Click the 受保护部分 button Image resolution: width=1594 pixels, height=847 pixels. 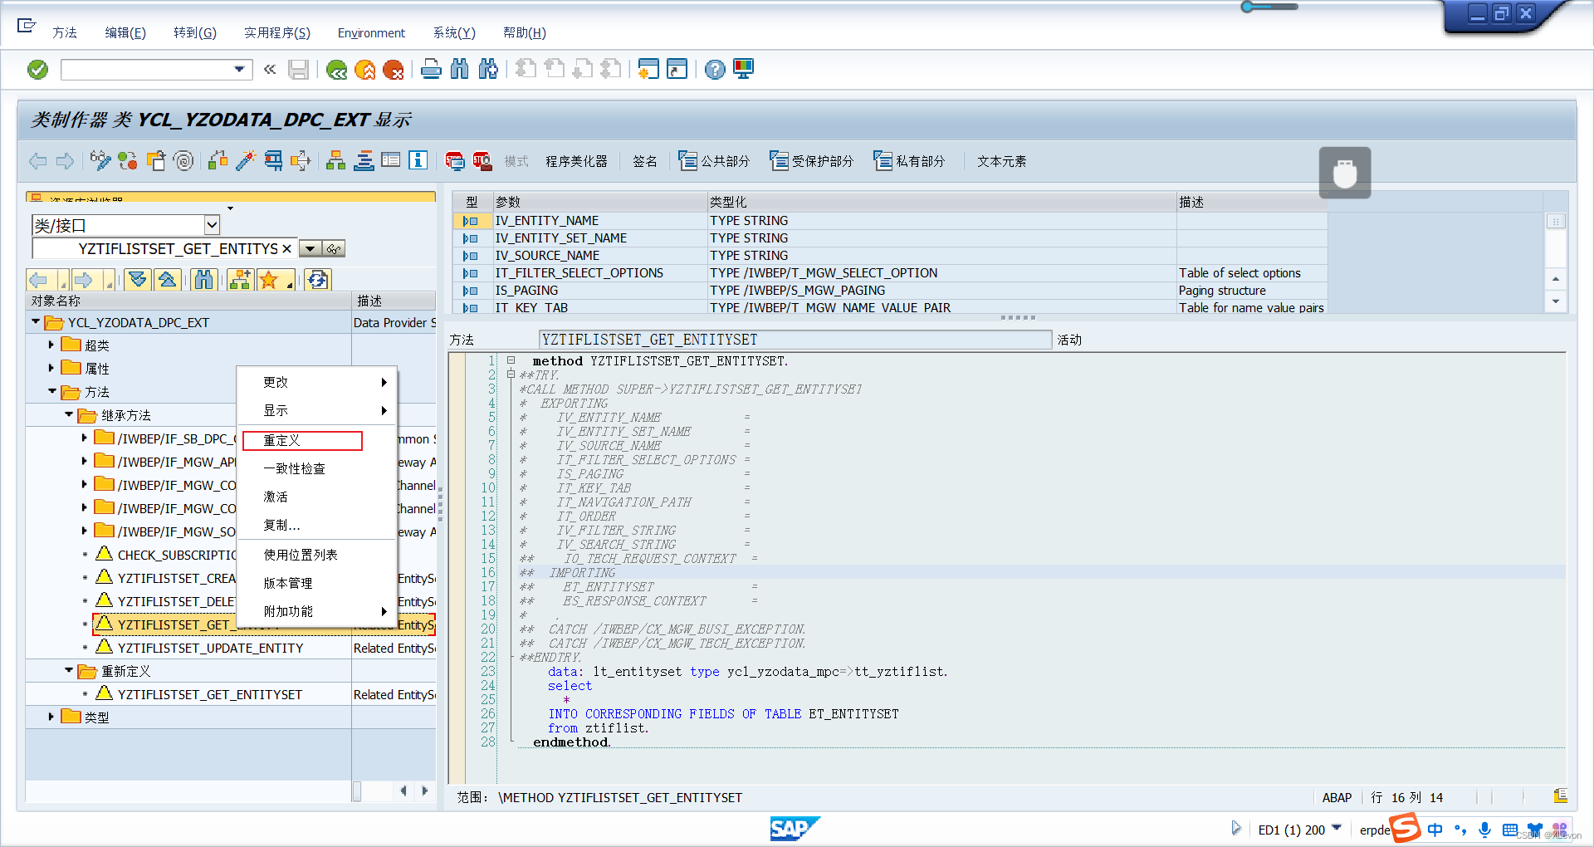[811, 161]
